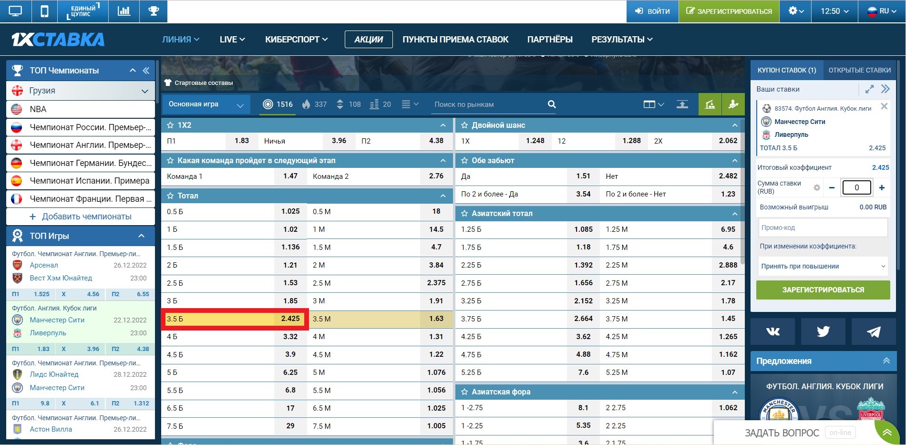Open the LIVE menu

click(x=232, y=40)
